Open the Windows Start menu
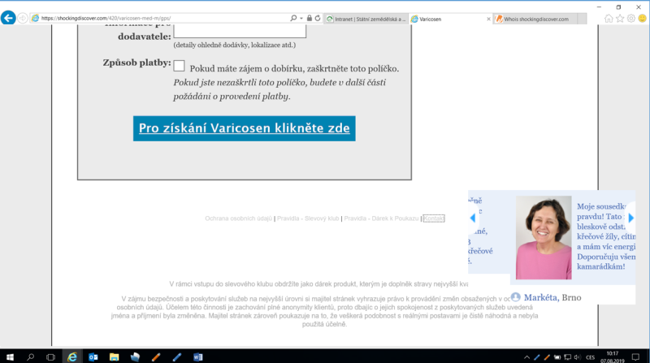650x363 pixels. pos(10,357)
